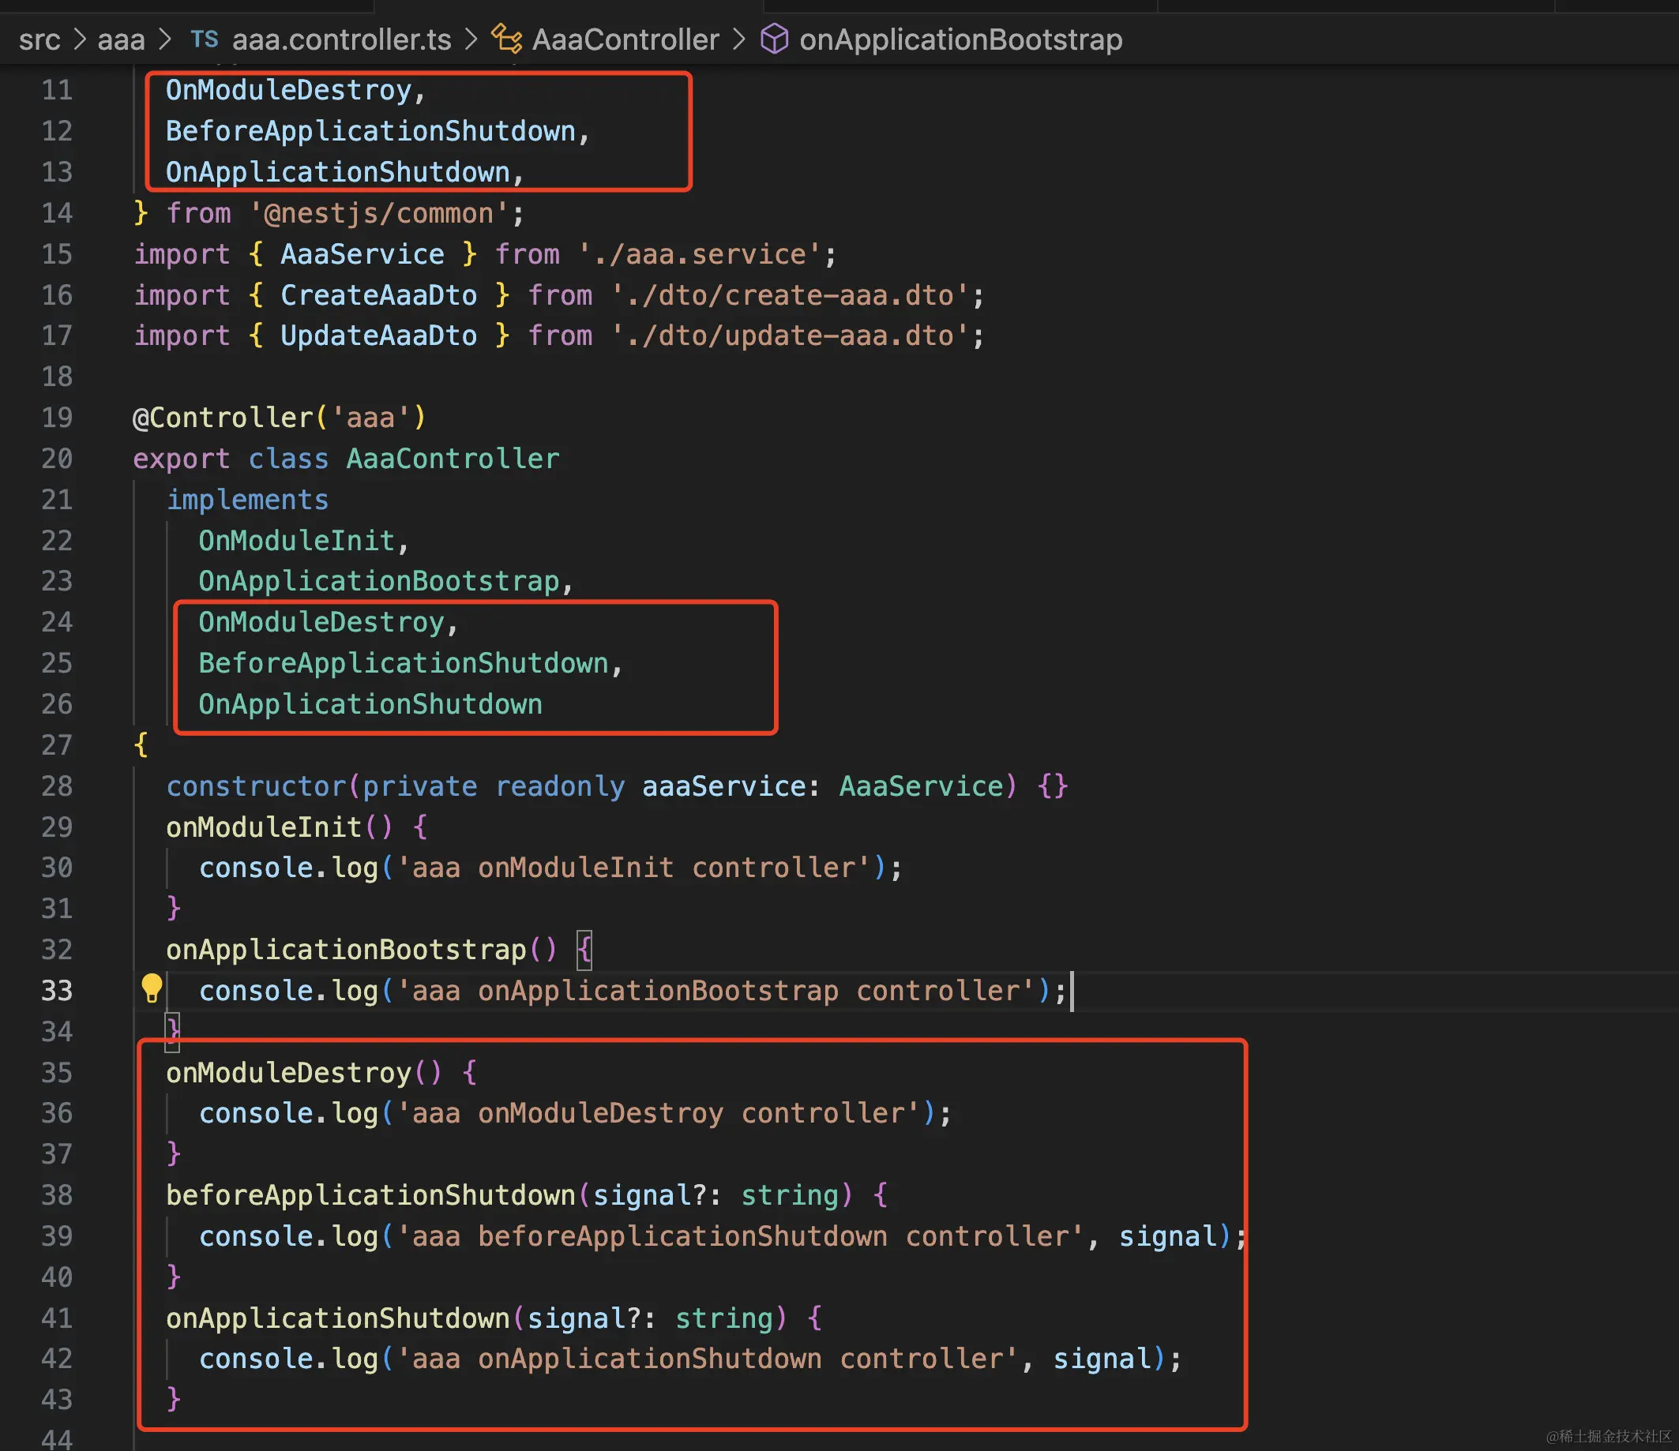Click the './dto/create-aaa.dto' import path
Image resolution: width=1679 pixels, height=1451 pixels.
[x=790, y=295]
